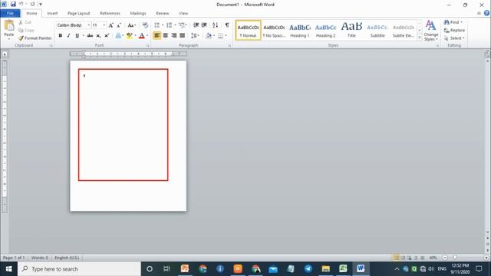Click the Bullets list icon
Screen dimensions: 491x276
coord(157,25)
